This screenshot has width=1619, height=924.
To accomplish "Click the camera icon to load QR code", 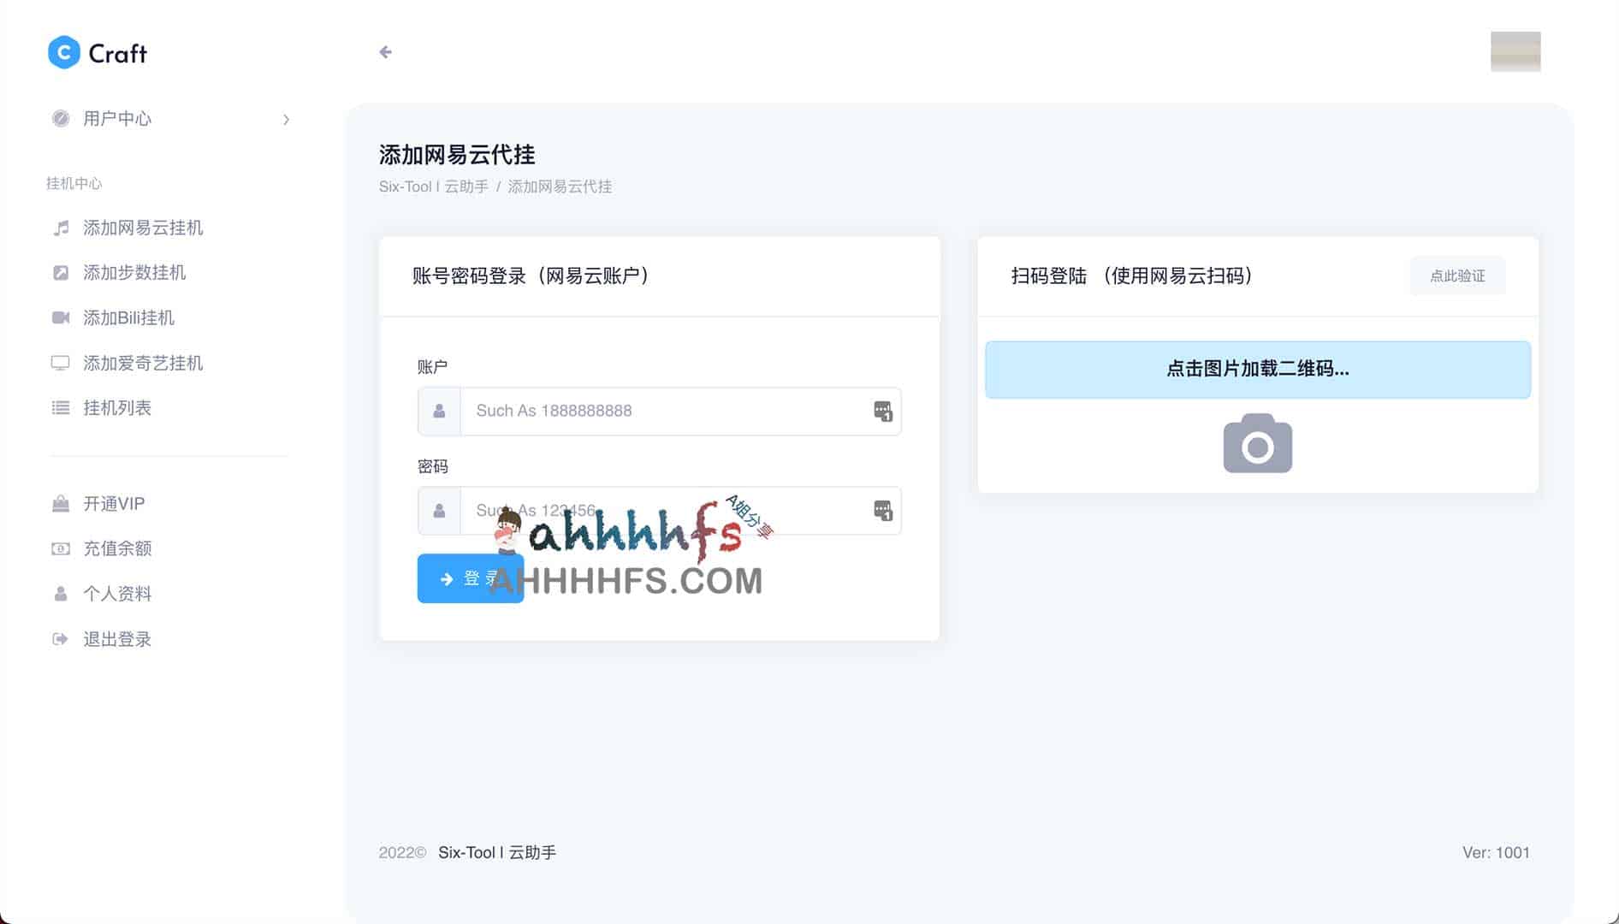I will pyautogui.click(x=1258, y=443).
